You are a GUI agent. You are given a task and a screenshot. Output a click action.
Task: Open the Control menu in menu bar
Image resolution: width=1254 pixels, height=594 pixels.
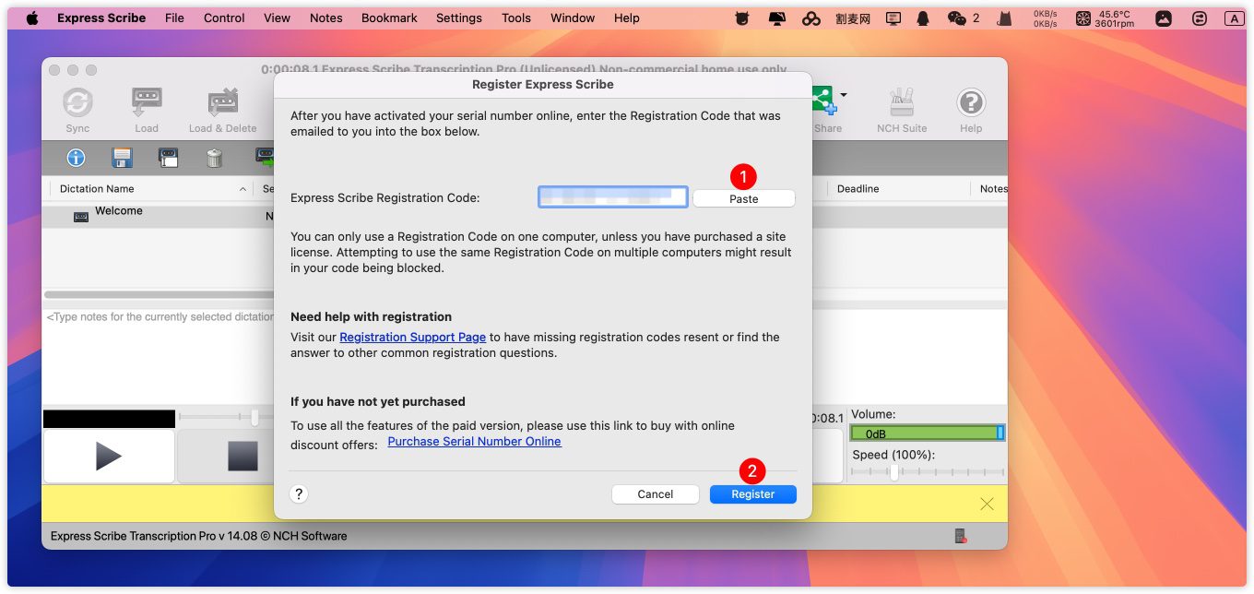point(224,18)
